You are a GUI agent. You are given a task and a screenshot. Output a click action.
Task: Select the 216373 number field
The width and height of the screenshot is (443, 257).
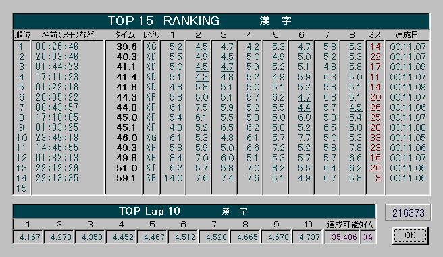point(408,212)
